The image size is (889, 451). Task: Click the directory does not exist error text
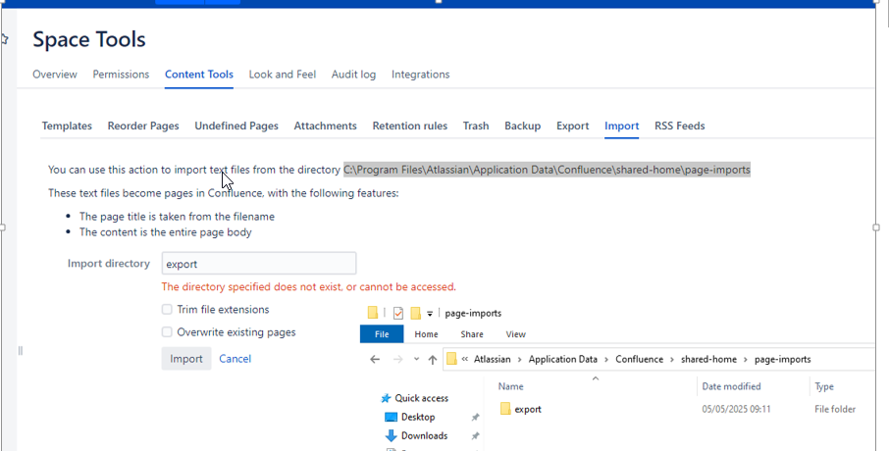coord(308,286)
